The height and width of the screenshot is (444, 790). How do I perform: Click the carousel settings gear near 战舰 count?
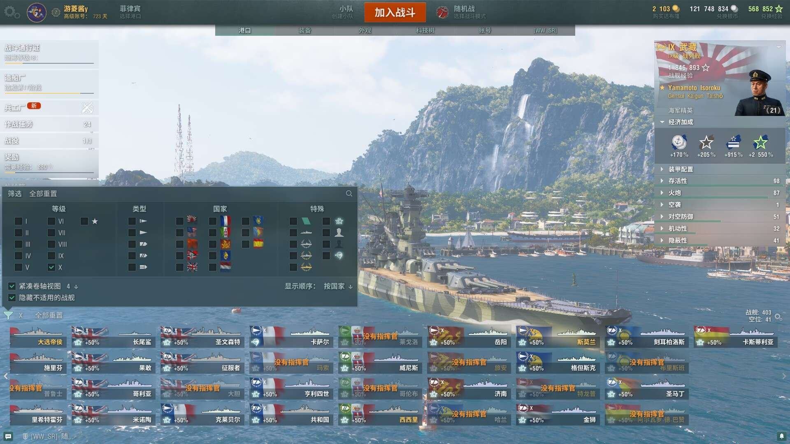pos(778,317)
